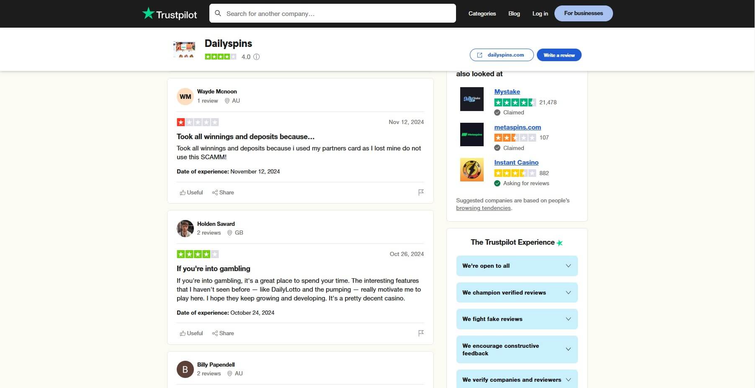Screen dimensions: 755x388
Task: Click the Instant Casino logo image
Action: [472, 170]
